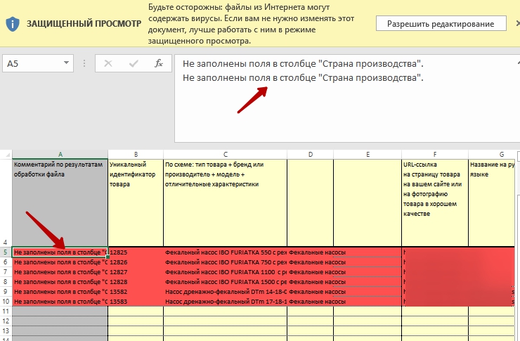This screenshot has width=520, height=341.
Task: Select cell A10 comment text in row 10
Action: click(x=60, y=302)
